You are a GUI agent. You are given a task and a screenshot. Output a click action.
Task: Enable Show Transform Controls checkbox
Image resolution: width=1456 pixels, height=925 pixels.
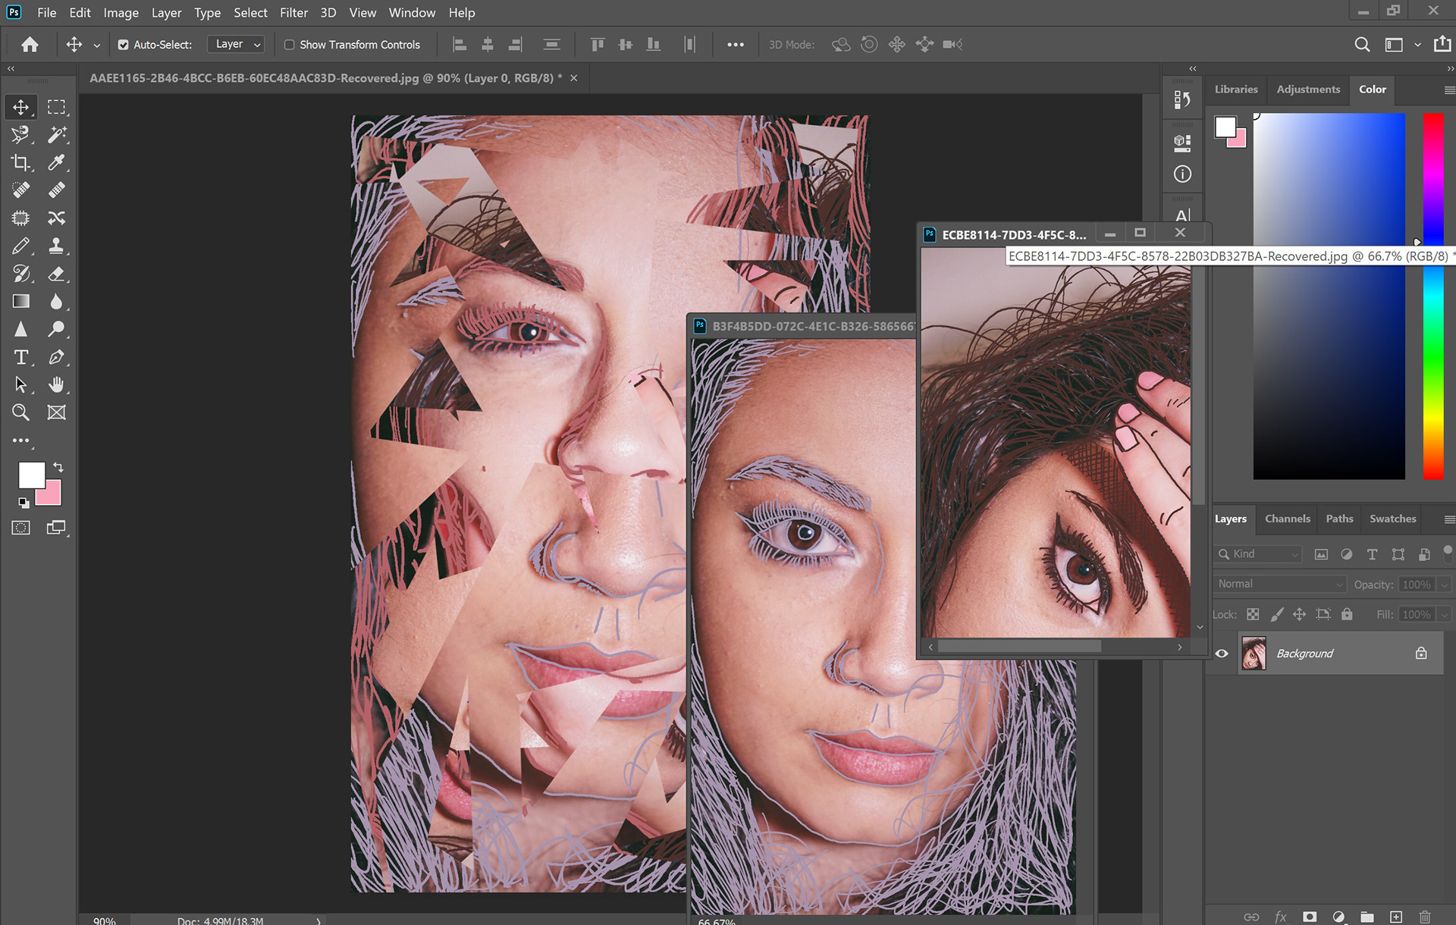pyautogui.click(x=289, y=45)
